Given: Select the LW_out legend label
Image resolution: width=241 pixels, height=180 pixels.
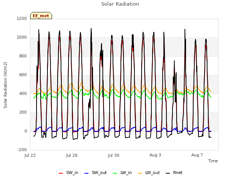Looking at the screenshot, I should point(153,172).
